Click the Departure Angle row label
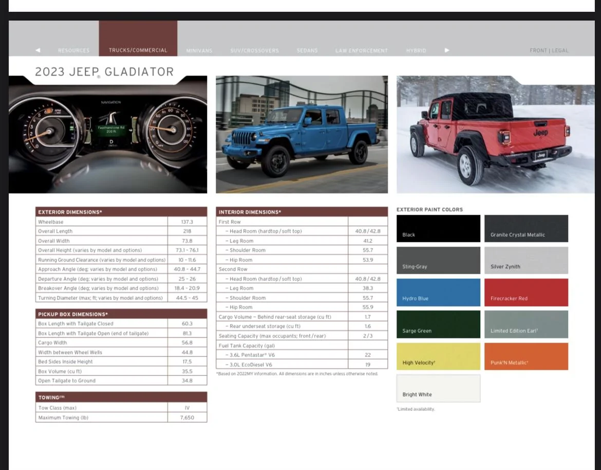 (98, 279)
